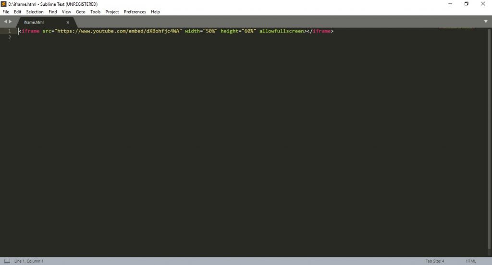The height and width of the screenshot is (265, 492).
Task: Go to previous tab with left arrow
Action: (5, 22)
